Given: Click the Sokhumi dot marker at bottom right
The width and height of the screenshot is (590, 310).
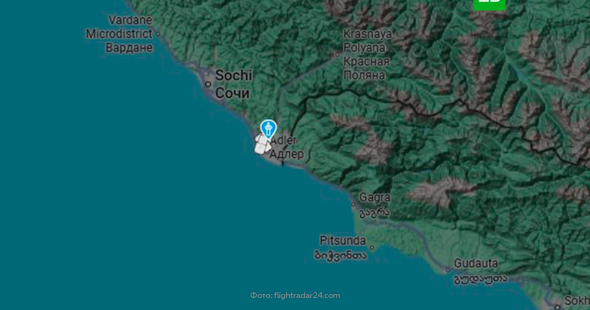Looking at the screenshot, I should tap(557, 307).
